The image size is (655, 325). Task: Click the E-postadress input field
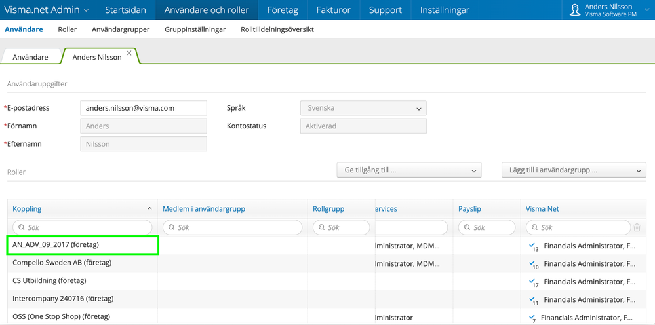pos(144,108)
